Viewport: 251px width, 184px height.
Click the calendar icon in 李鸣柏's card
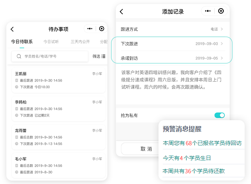[x=17, y=109]
